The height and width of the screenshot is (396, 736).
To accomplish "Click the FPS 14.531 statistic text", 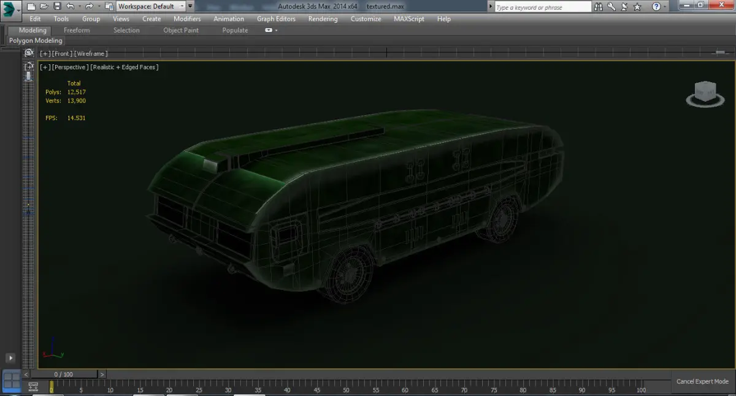I will 66,118.
